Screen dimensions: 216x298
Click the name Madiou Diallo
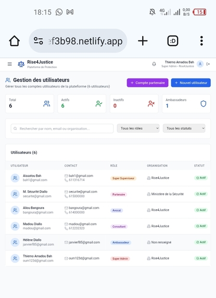[x=32, y=224]
